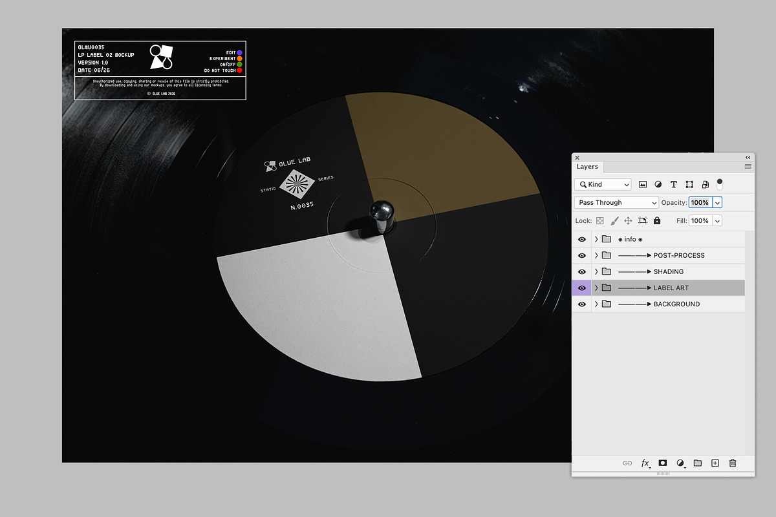Add a layer mask icon
This screenshot has width=776, height=517.
click(663, 463)
